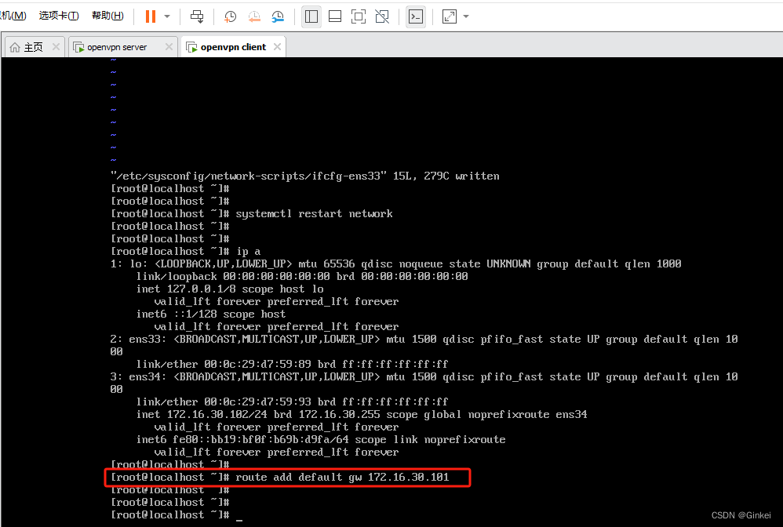Image resolution: width=783 pixels, height=527 pixels.
Task: Click the VM icon on openvpn server tab
Action: click(78, 47)
